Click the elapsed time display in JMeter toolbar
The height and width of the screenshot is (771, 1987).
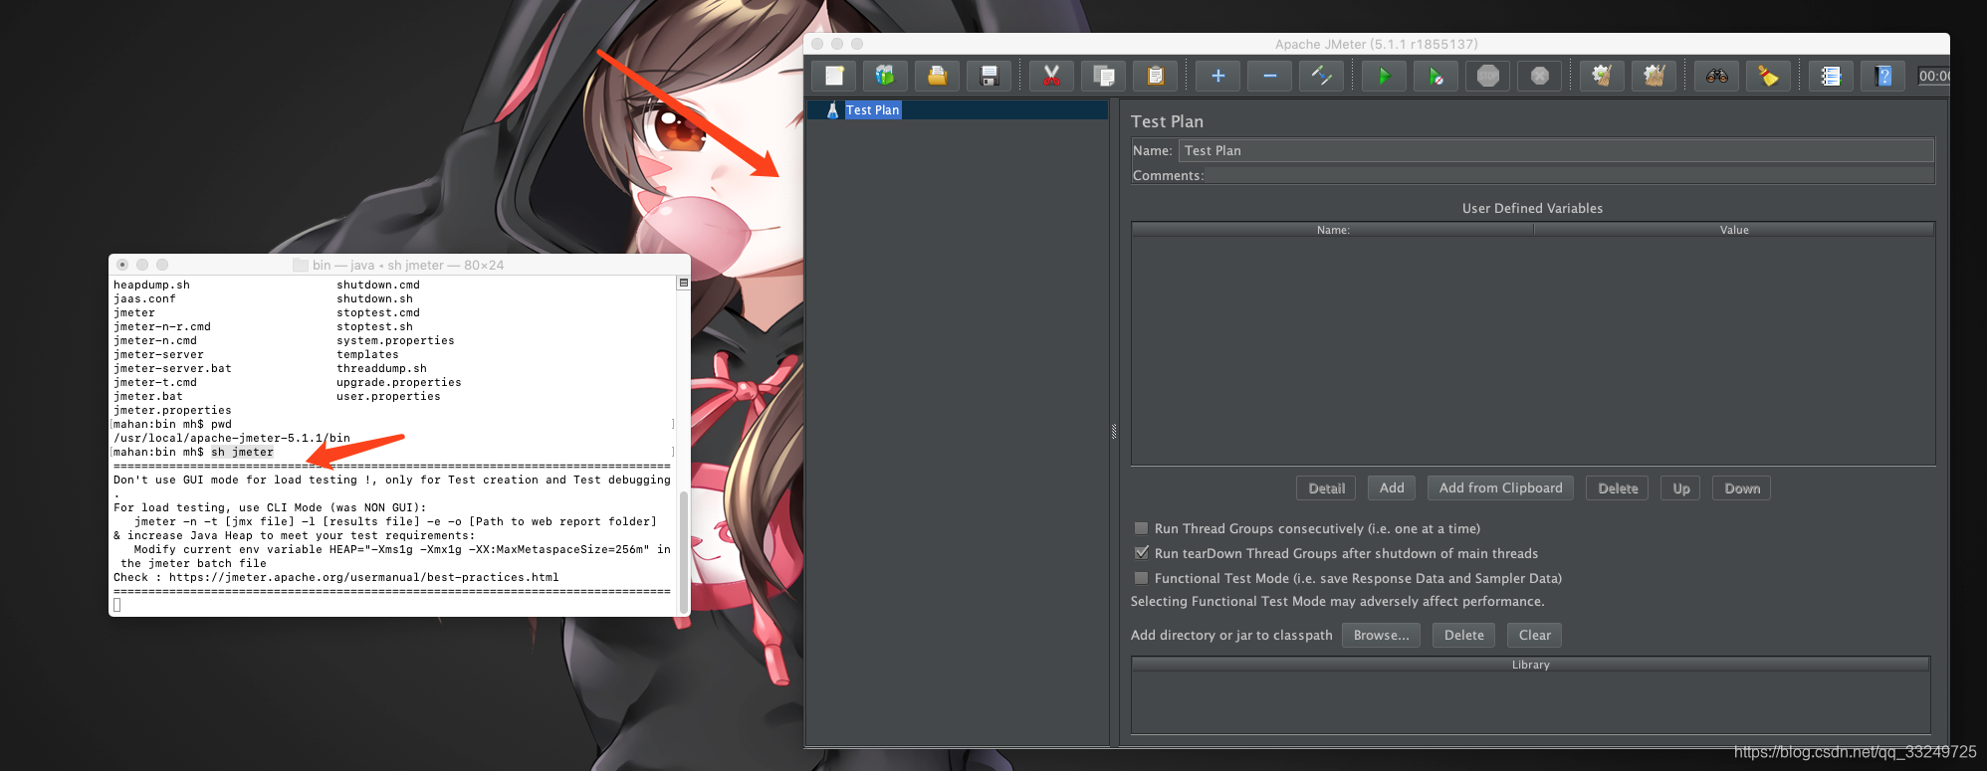click(x=1933, y=76)
